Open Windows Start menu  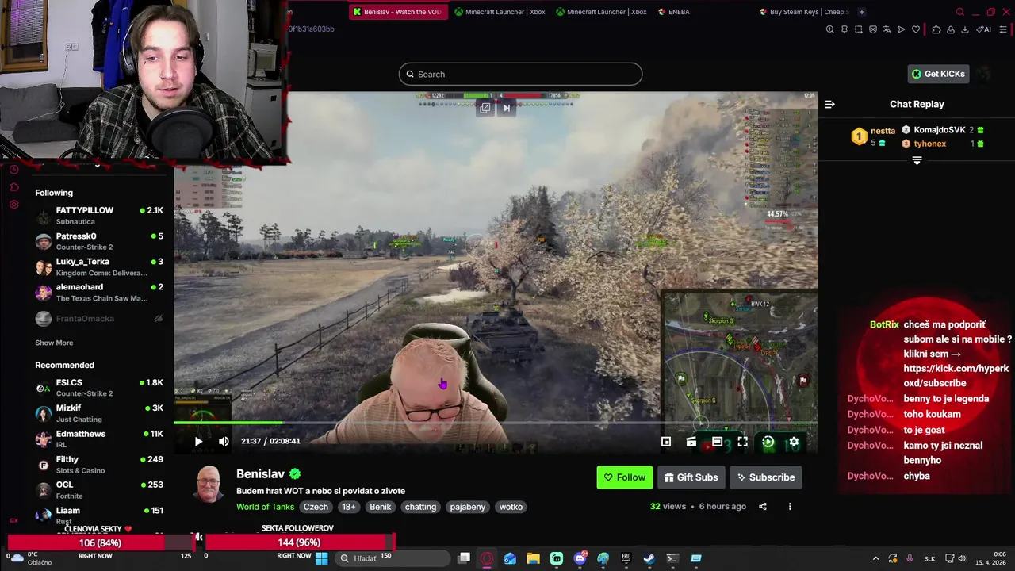point(321,558)
